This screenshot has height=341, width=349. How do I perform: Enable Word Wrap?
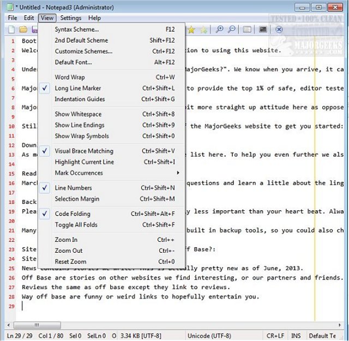coord(112,77)
